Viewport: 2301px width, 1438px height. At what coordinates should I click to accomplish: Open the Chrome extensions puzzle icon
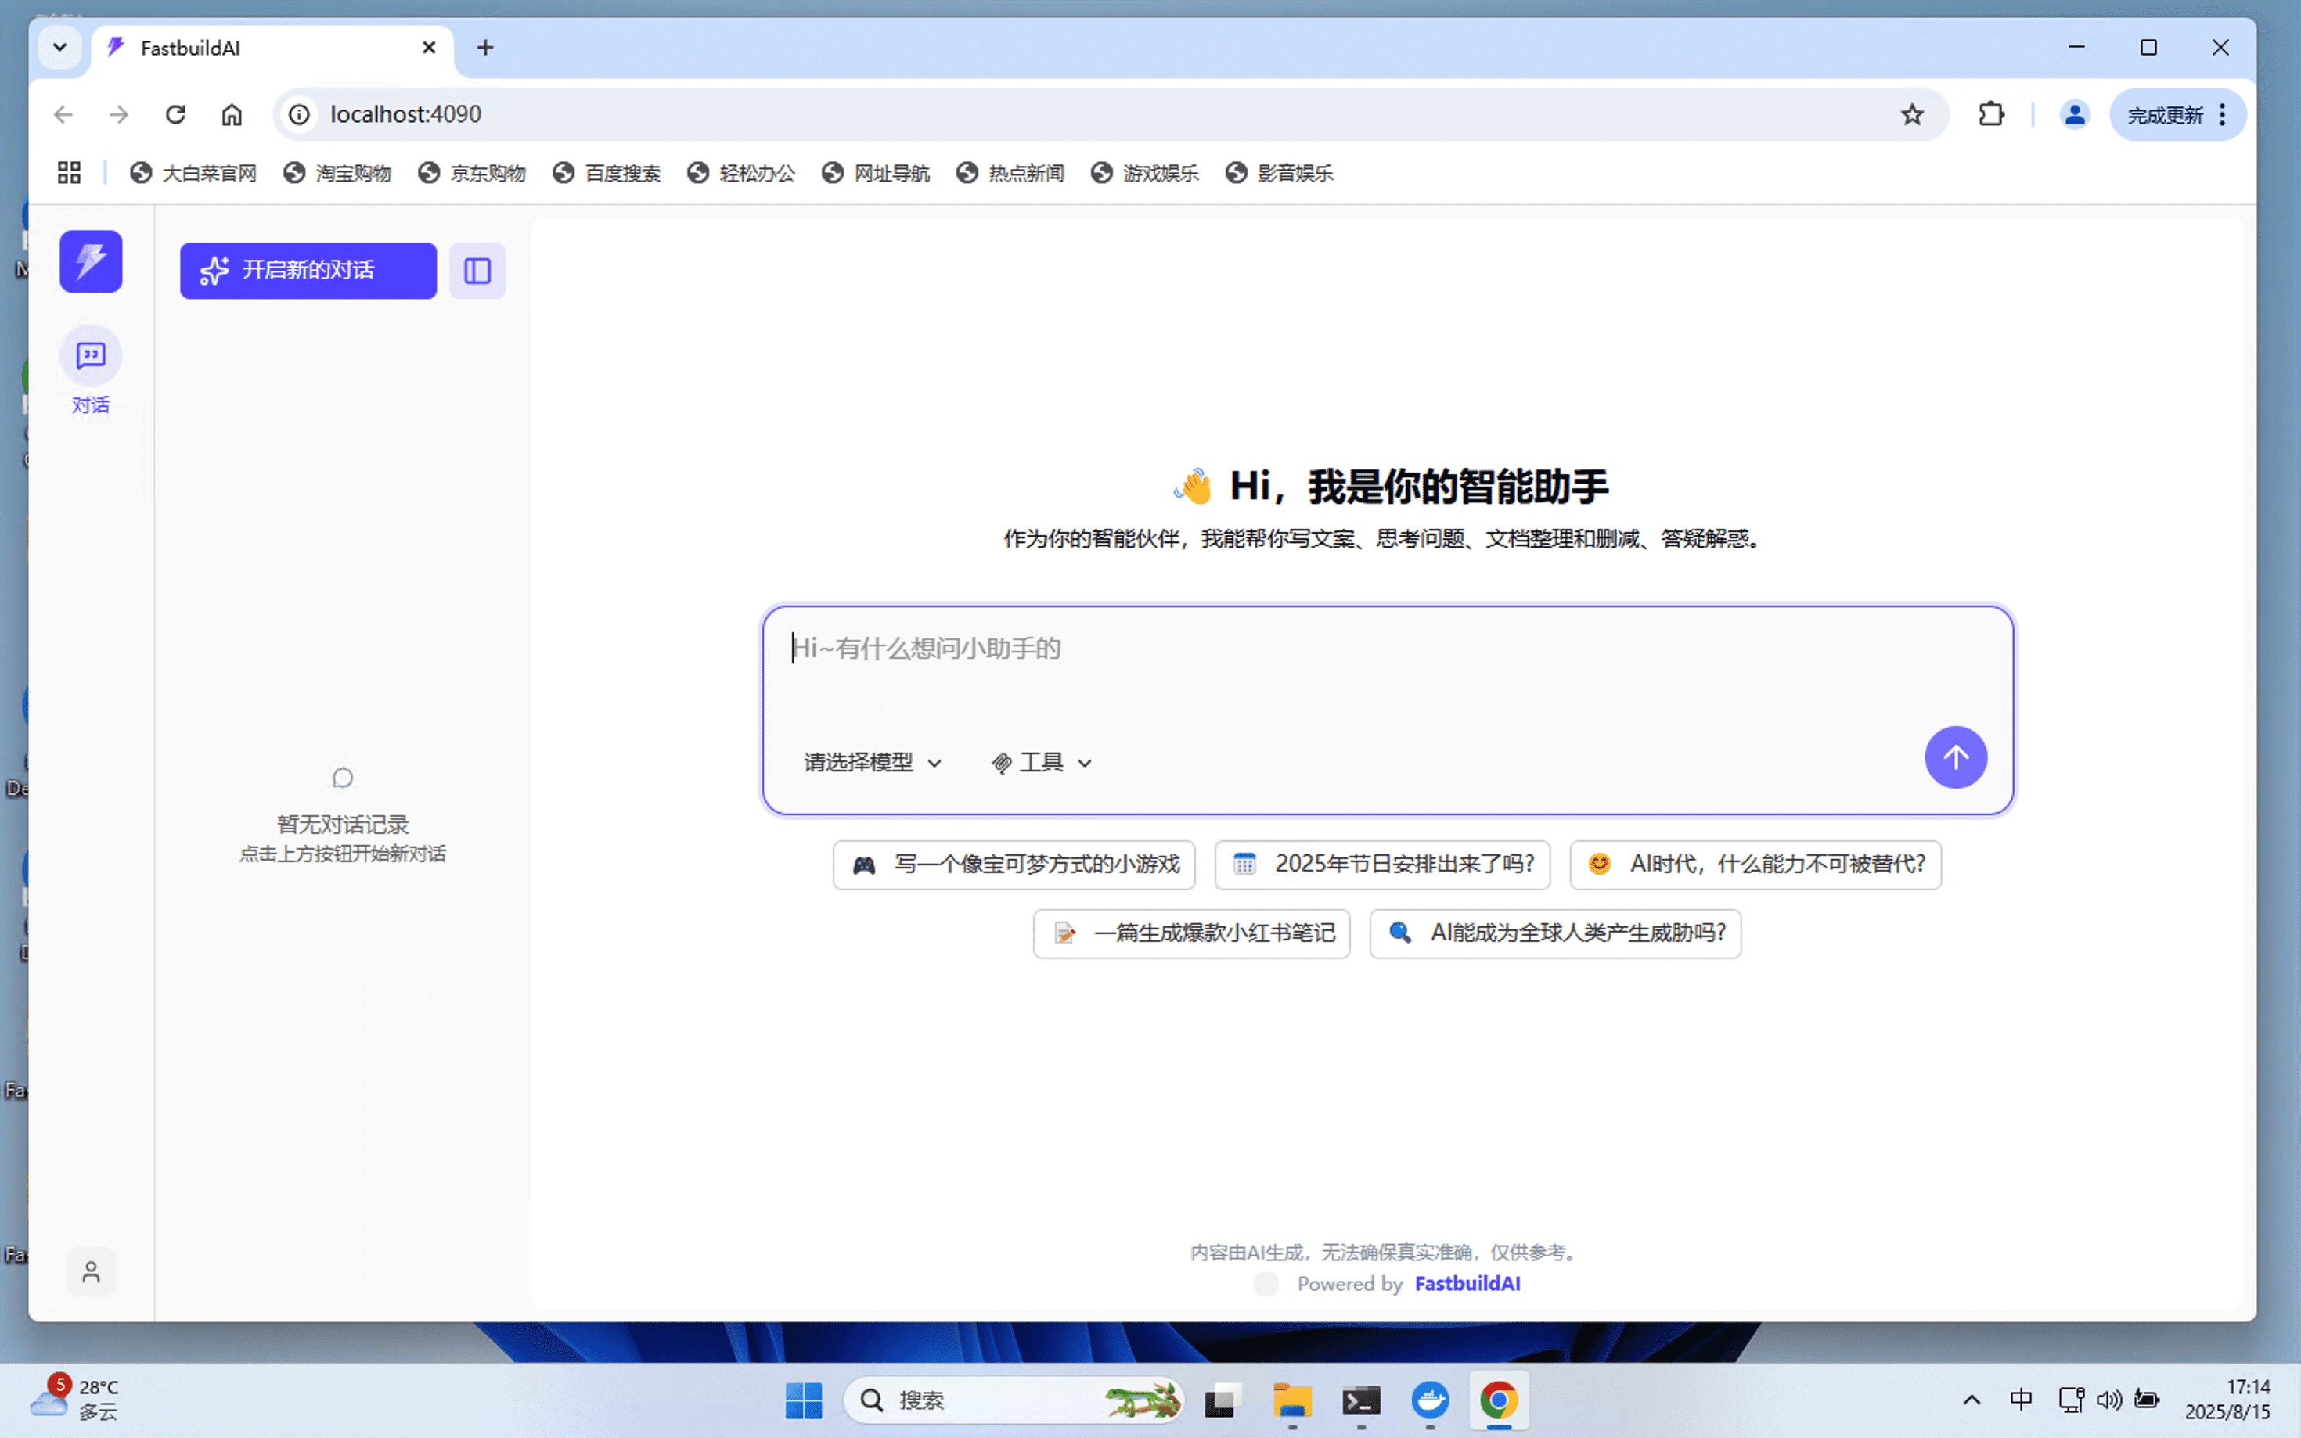tap(1990, 114)
